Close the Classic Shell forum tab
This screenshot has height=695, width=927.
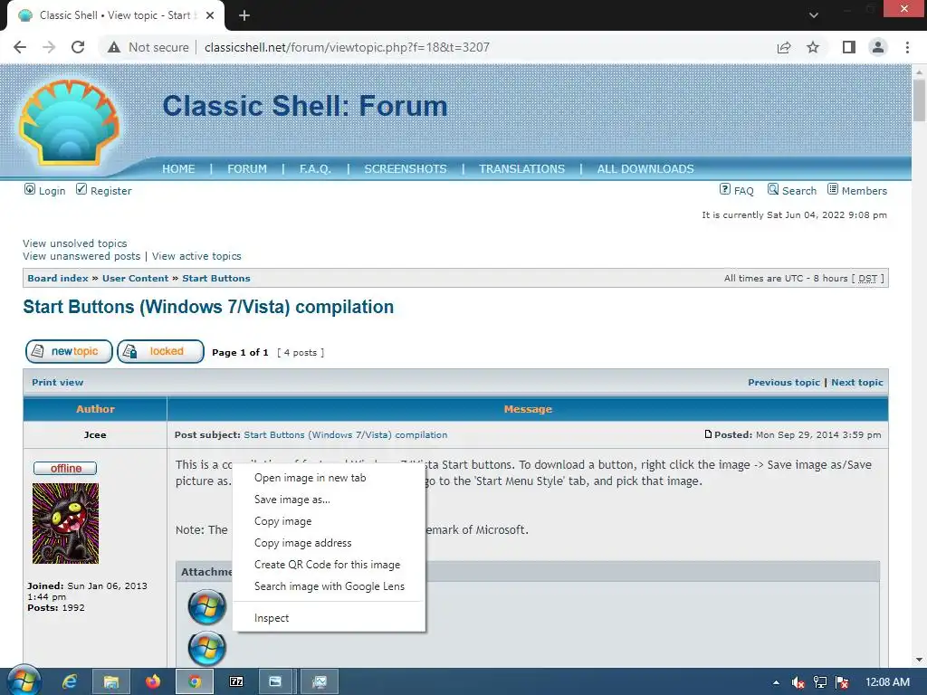click(x=210, y=15)
